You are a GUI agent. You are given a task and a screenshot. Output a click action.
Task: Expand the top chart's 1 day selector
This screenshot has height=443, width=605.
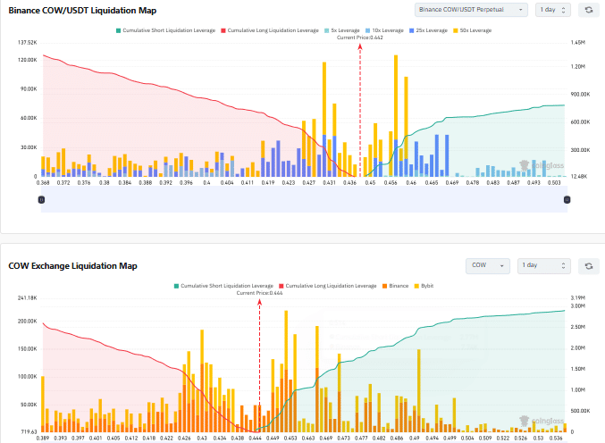click(552, 10)
